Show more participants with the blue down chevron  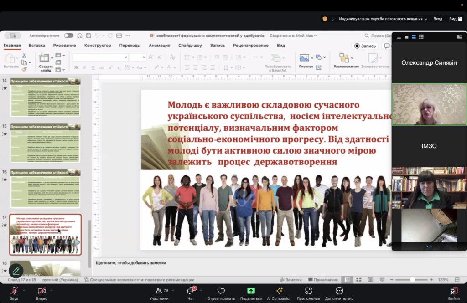click(x=429, y=247)
